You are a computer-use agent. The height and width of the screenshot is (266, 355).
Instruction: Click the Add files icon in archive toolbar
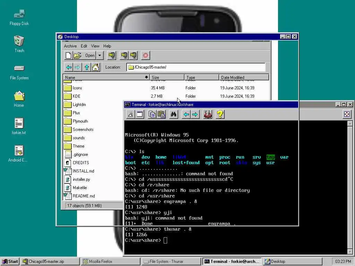pyautogui.click(x=124, y=55)
